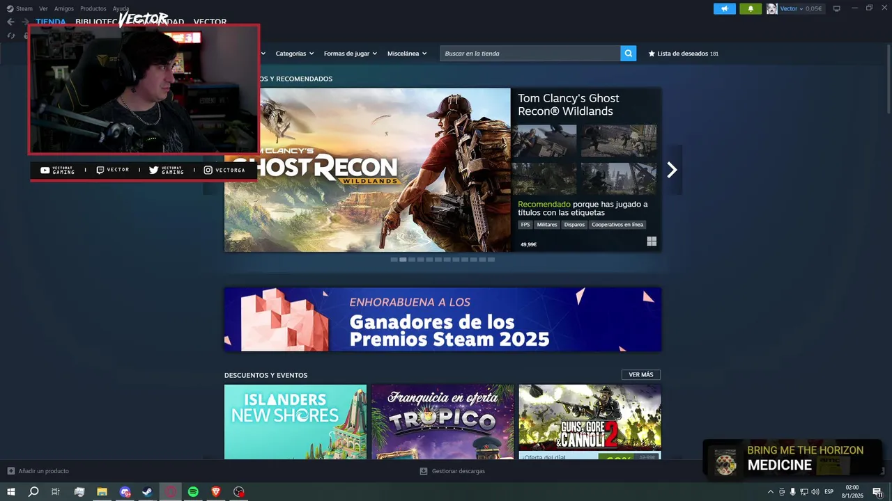Expand the Formas de jugar dropdown
This screenshot has width=892, height=501.
(x=350, y=54)
